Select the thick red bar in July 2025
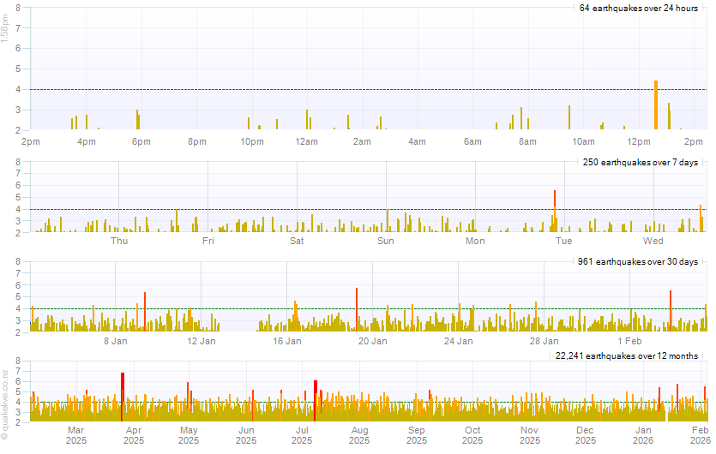 316,399
